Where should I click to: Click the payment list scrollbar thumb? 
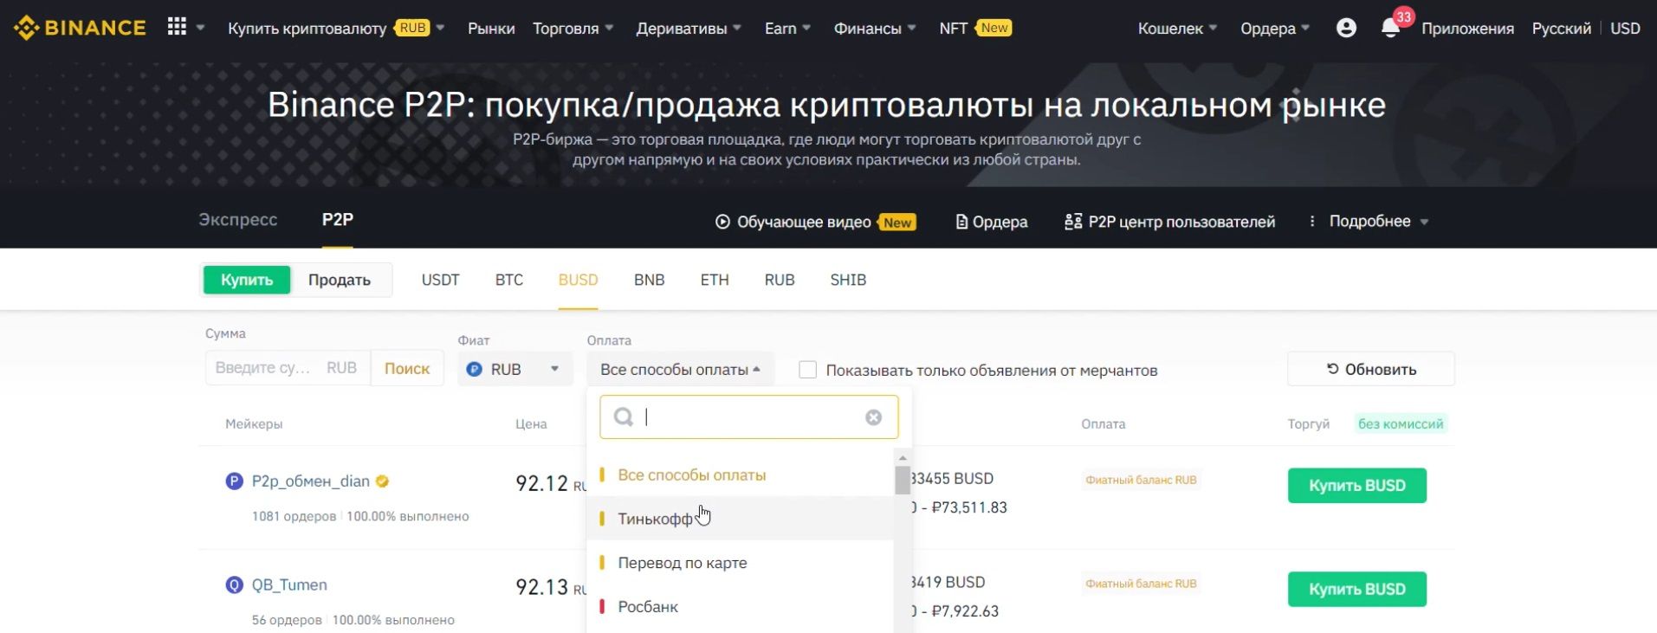903,480
